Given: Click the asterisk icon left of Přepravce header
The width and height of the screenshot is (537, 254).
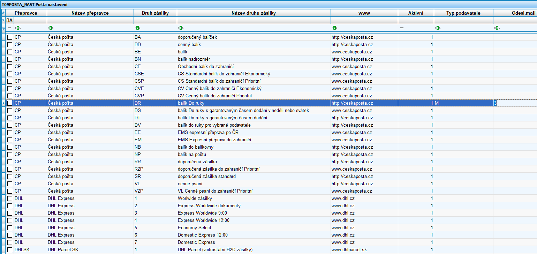Looking at the screenshot, I should [x=3, y=13].
